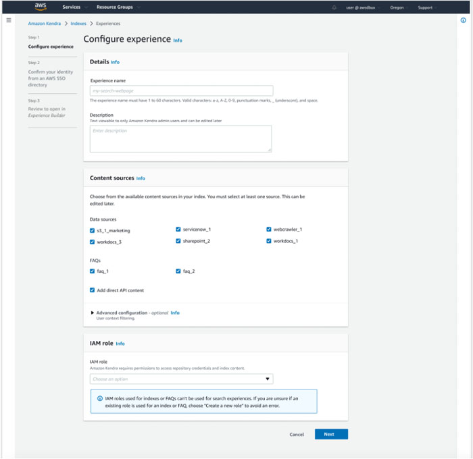Open Info link beside Configure experience

point(178,40)
